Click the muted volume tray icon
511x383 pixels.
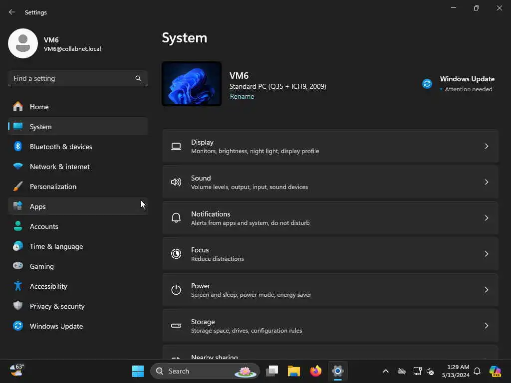430,371
